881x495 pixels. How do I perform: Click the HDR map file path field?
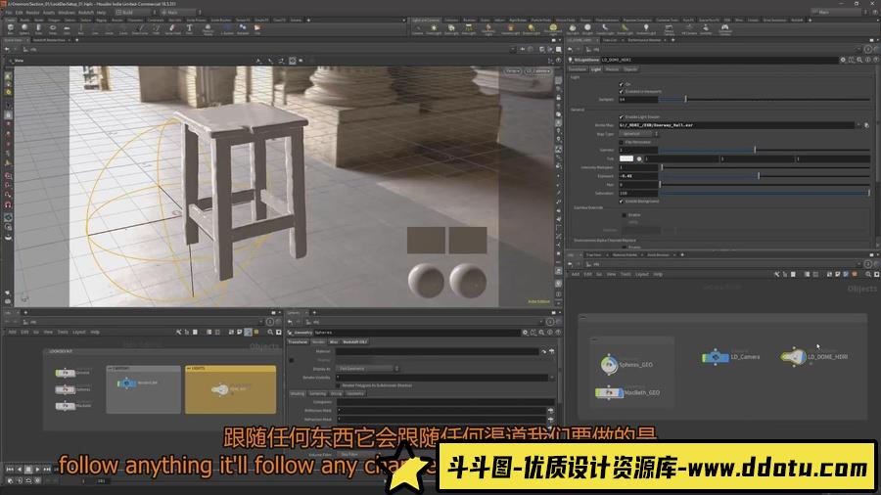pyautogui.click(x=736, y=125)
